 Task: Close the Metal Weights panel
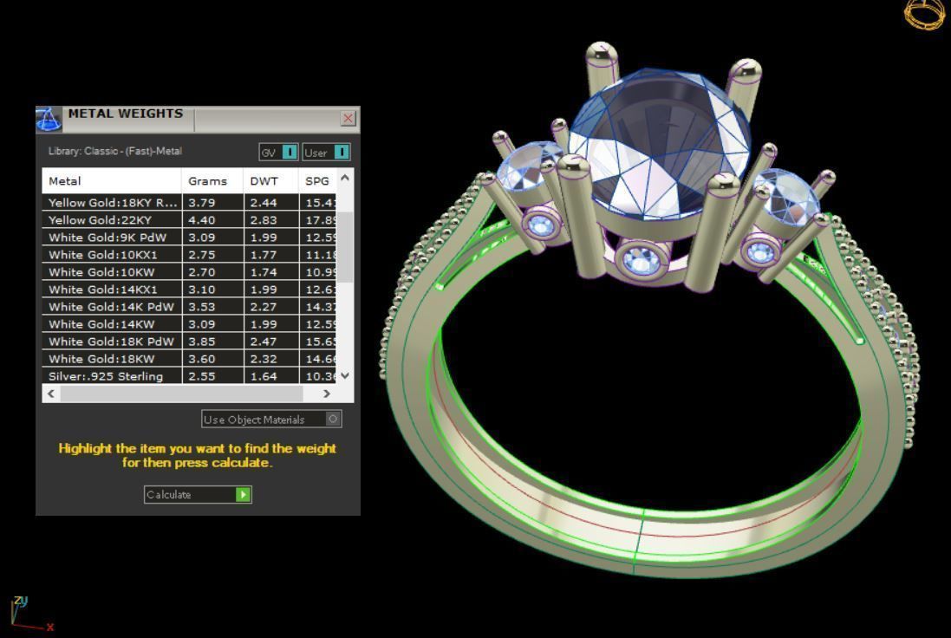(x=348, y=118)
